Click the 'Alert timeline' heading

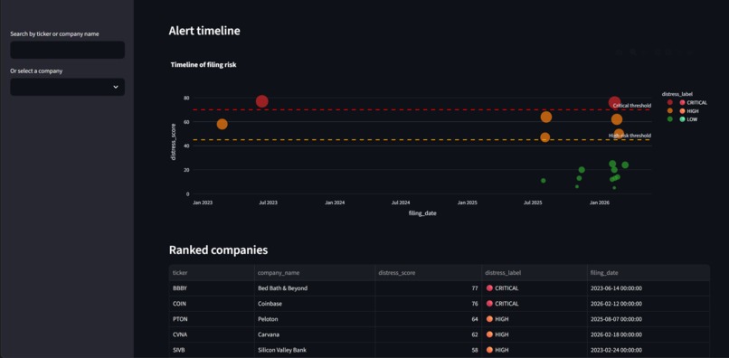[x=204, y=31]
